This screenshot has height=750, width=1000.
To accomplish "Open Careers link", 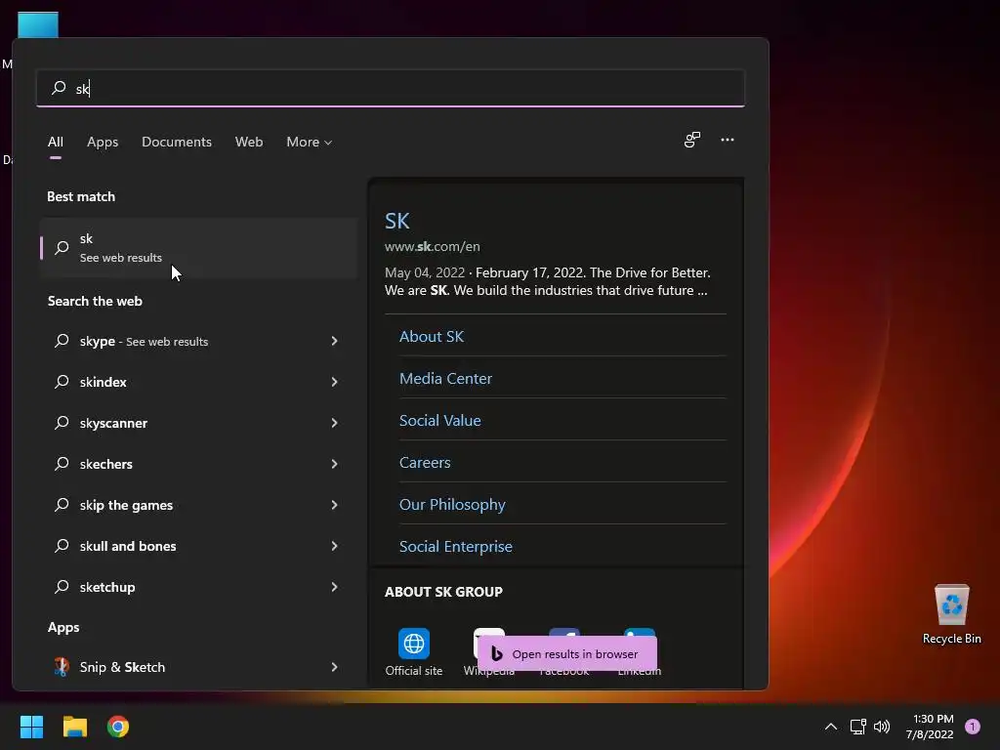I will tap(425, 462).
